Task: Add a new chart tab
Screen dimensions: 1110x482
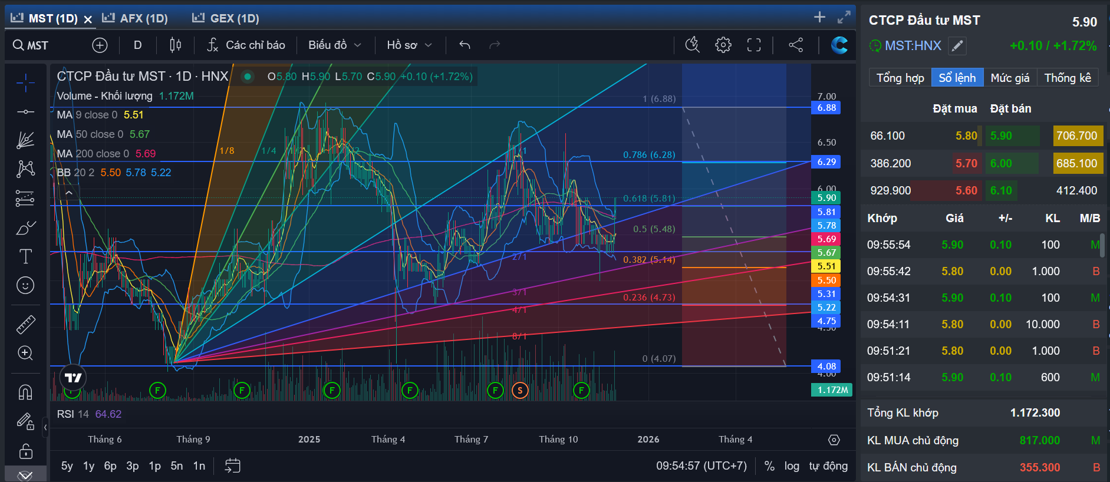Action: (x=819, y=17)
